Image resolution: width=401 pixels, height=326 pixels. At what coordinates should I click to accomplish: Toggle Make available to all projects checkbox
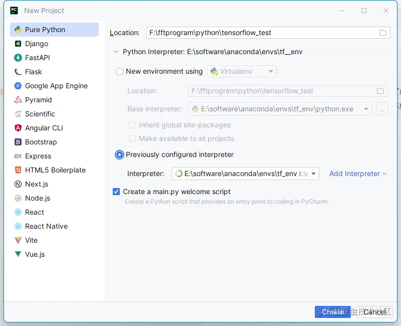132,139
